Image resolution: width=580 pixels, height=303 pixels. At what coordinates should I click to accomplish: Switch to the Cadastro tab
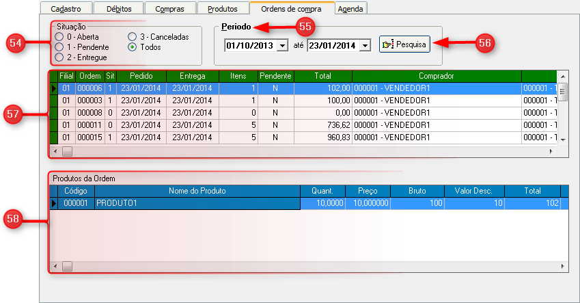66,8
